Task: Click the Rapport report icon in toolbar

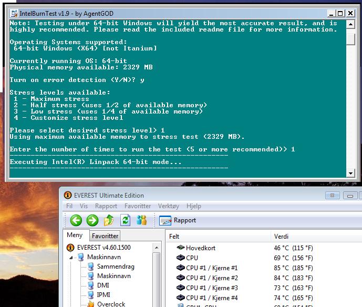Action: [x=165, y=220]
